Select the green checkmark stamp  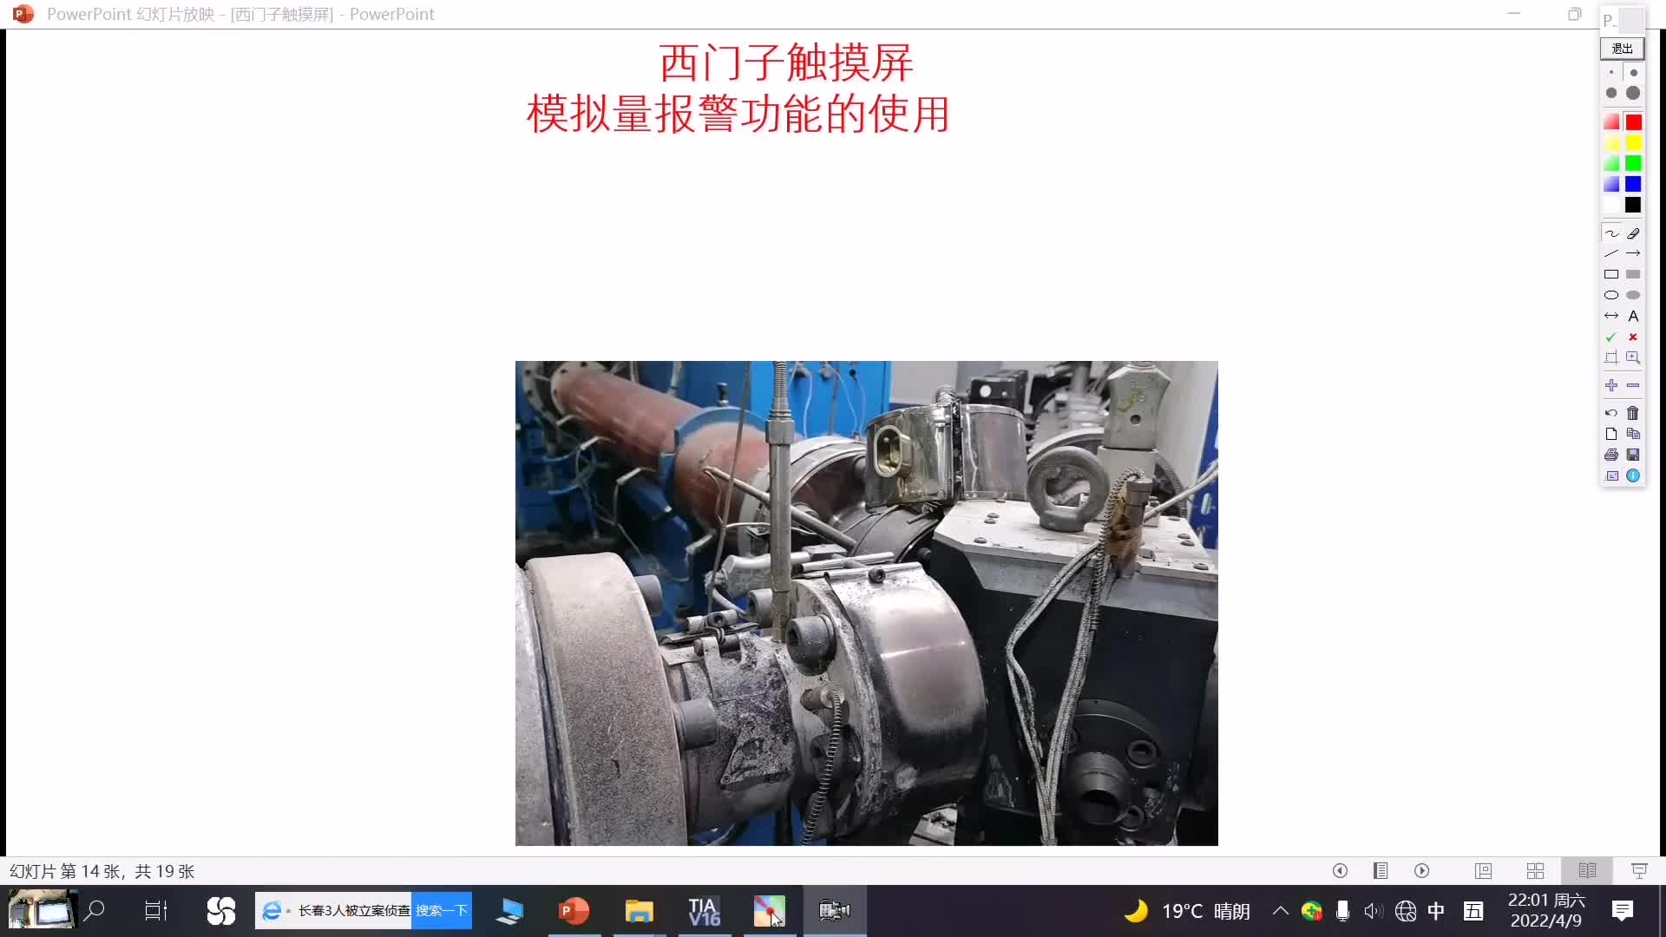click(x=1611, y=337)
